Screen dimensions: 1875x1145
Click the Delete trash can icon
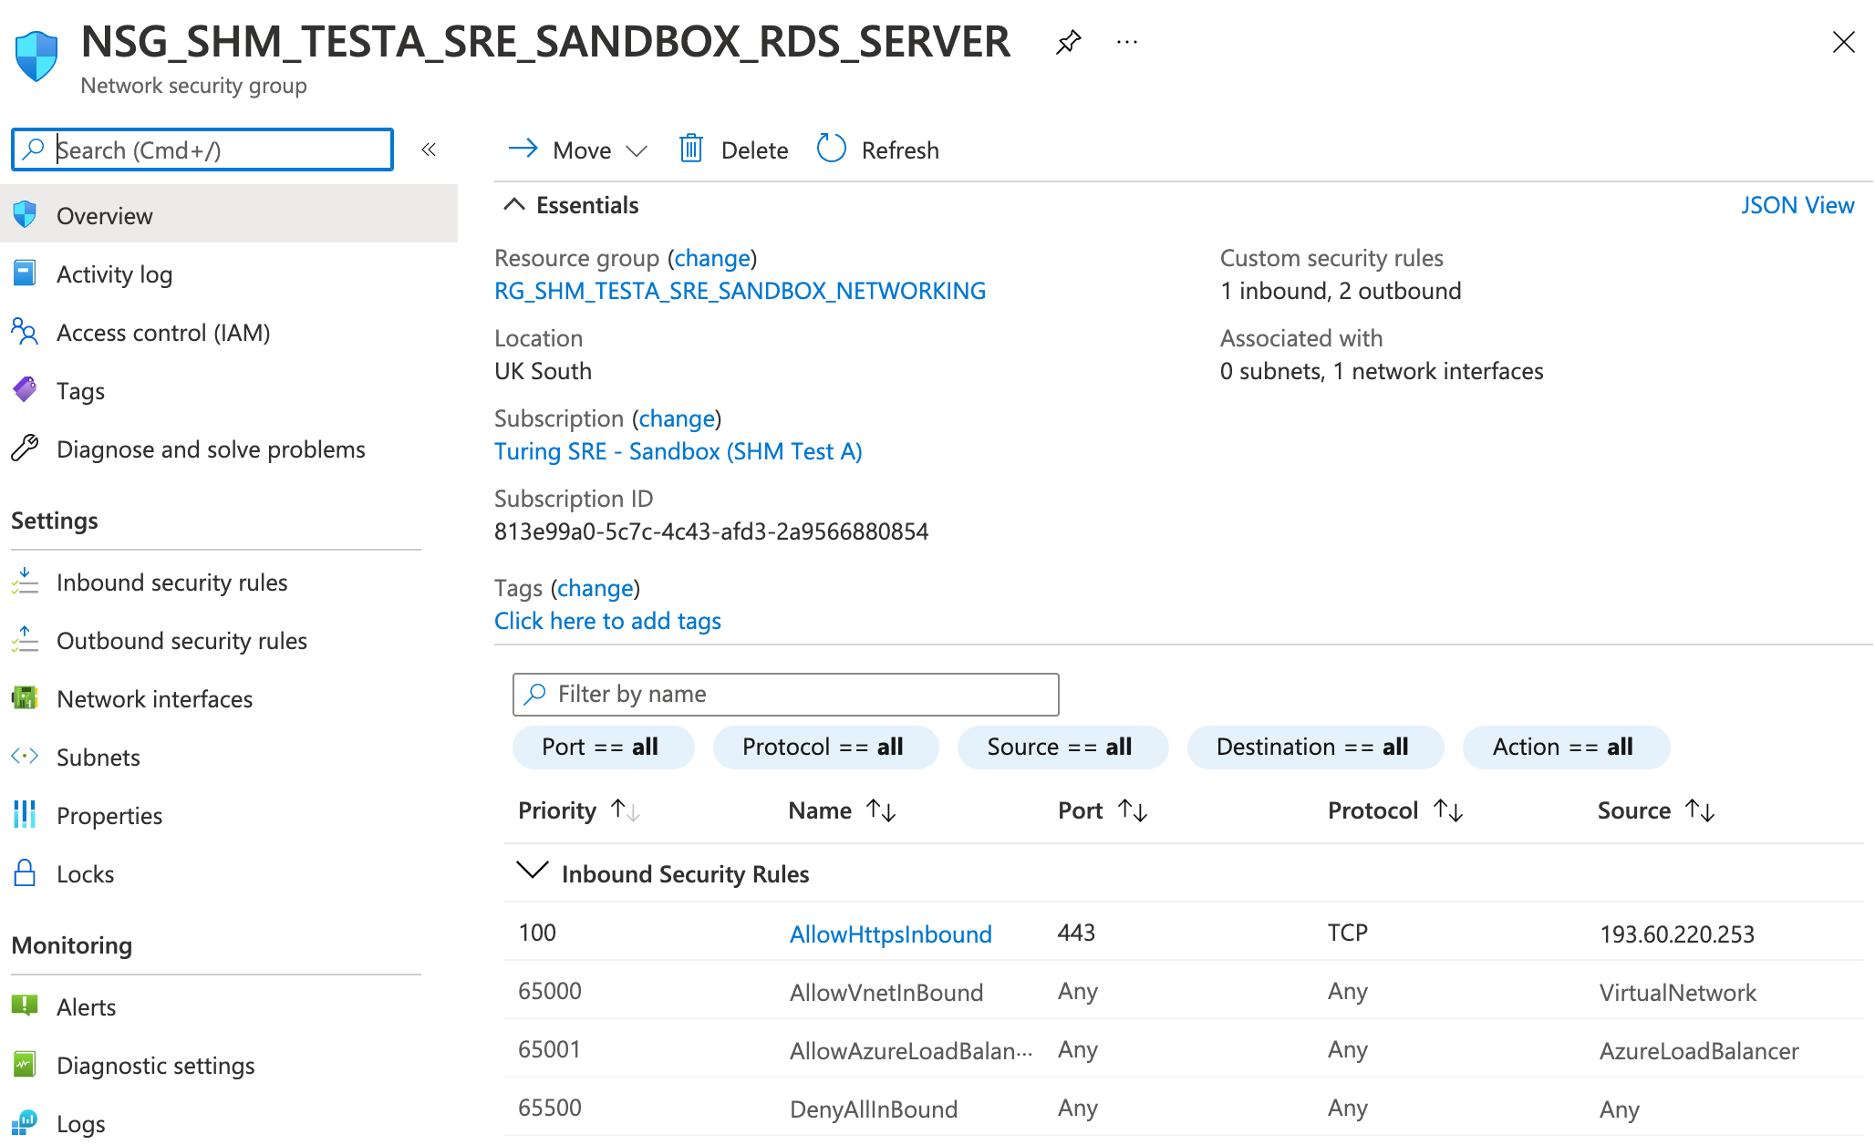pos(691,149)
